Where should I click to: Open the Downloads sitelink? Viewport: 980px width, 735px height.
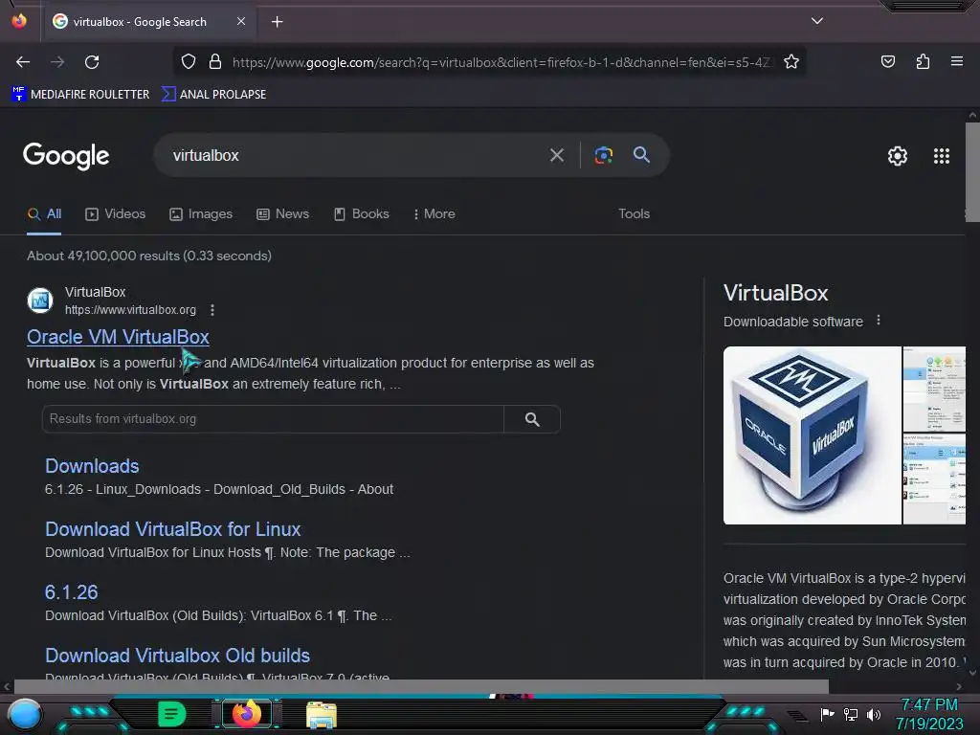[92, 466]
